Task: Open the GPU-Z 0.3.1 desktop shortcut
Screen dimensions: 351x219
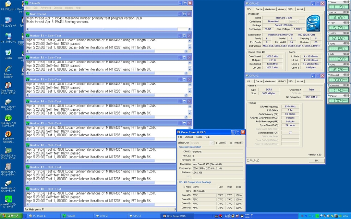Action: click(8, 151)
